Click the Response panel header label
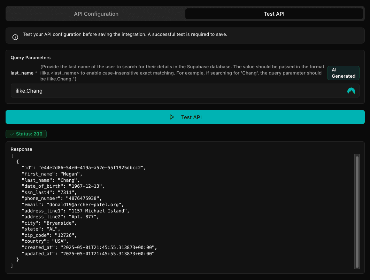This screenshot has height=280, width=370. [x=21, y=149]
